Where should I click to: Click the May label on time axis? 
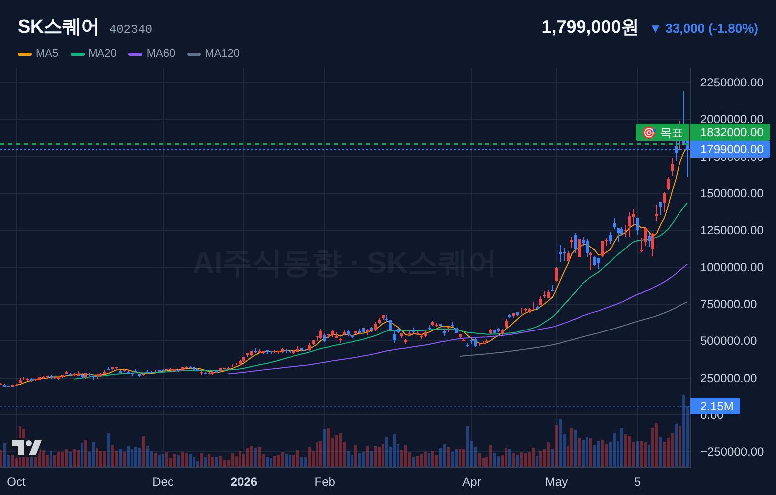556,482
